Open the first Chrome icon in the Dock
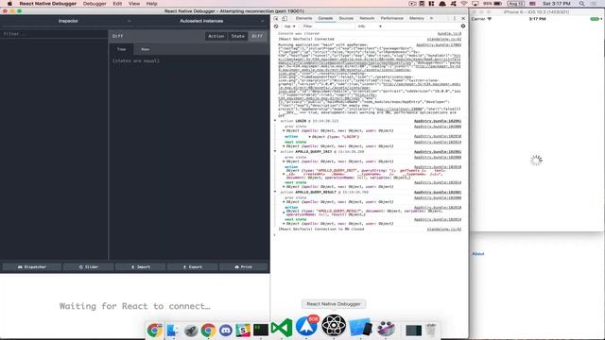This screenshot has height=340, width=605. coord(154,330)
